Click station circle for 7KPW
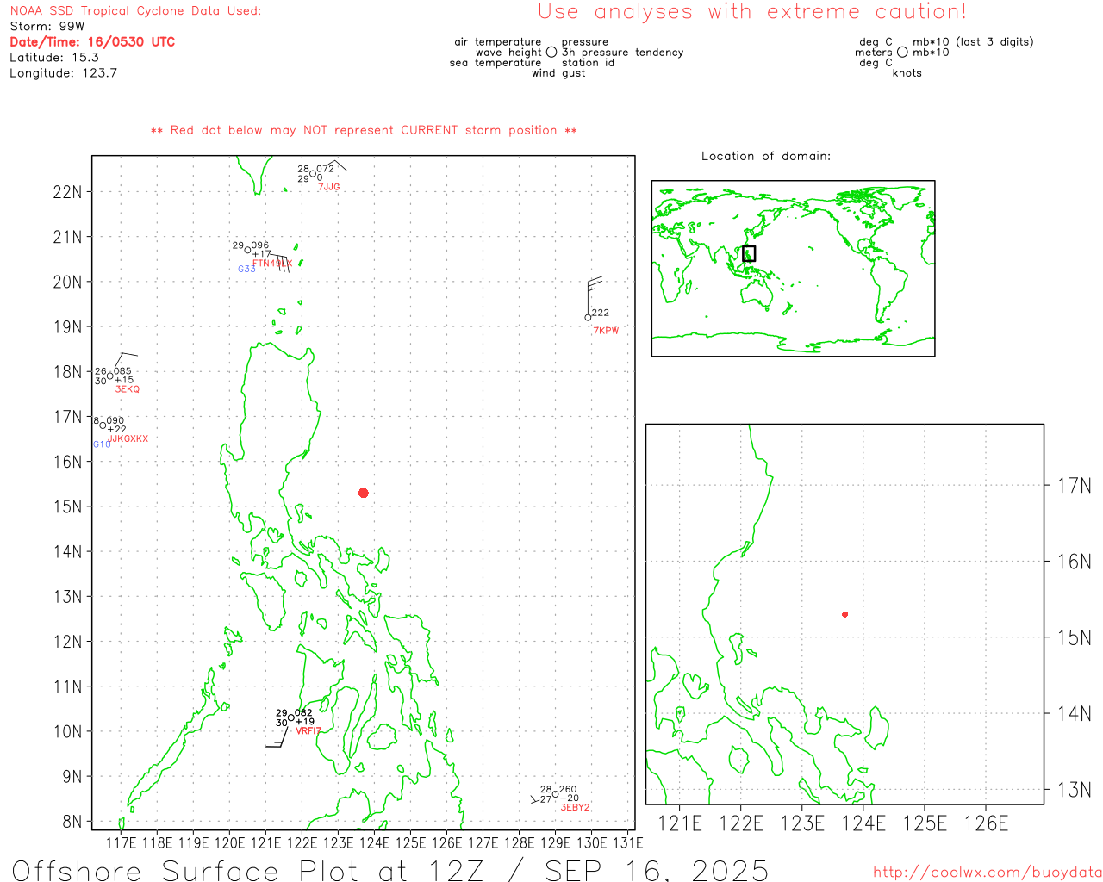 tap(589, 318)
